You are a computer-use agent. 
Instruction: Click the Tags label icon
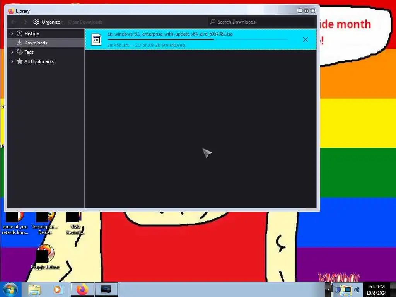point(19,52)
